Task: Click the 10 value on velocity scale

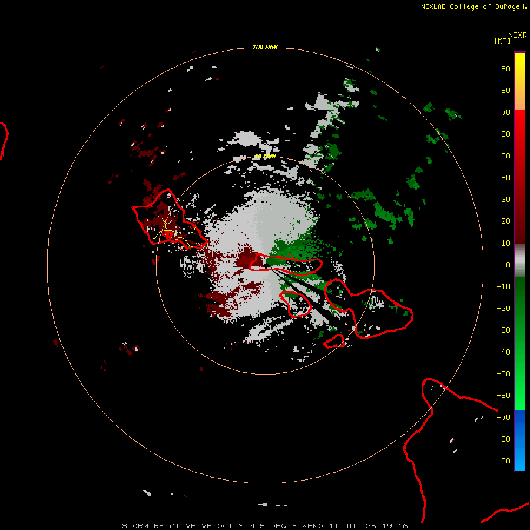Action: pyautogui.click(x=506, y=243)
